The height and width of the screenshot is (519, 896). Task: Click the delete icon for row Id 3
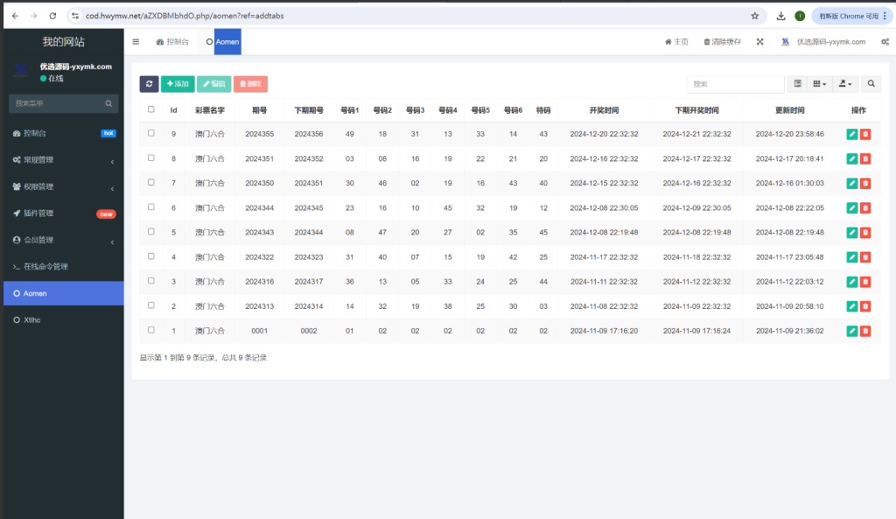(865, 282)
